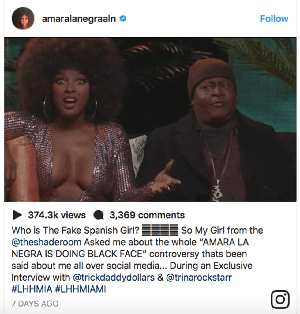This screenshot has width=300, height=314.
Task: Click the 374.3k views count
Action: (x=57, y=215)
